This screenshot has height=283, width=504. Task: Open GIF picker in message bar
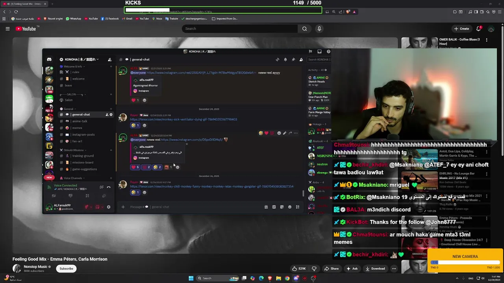[274, 207]
